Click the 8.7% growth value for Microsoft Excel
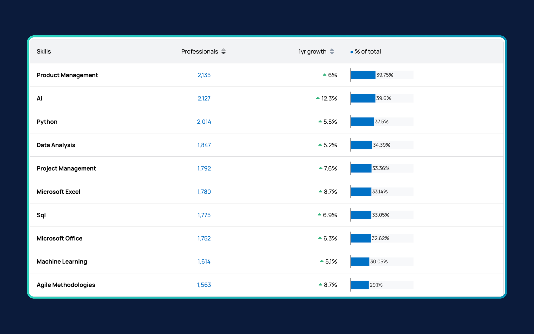Image resolution: width=534 pixels, height=334 pixels. (x=330, y=192)
